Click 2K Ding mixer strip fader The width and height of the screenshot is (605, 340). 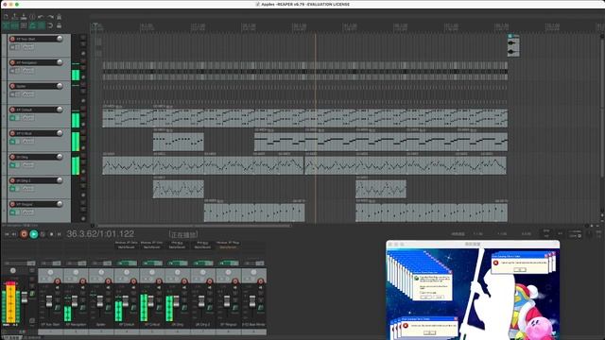pyautogui.click(x=177, y=301)
